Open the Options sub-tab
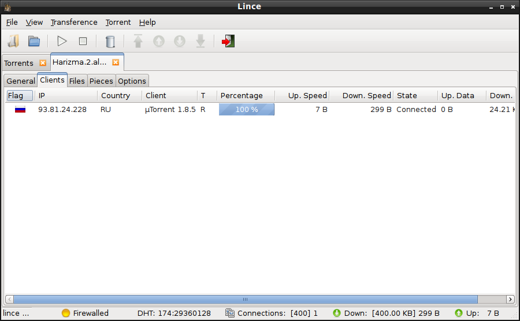 132,81
